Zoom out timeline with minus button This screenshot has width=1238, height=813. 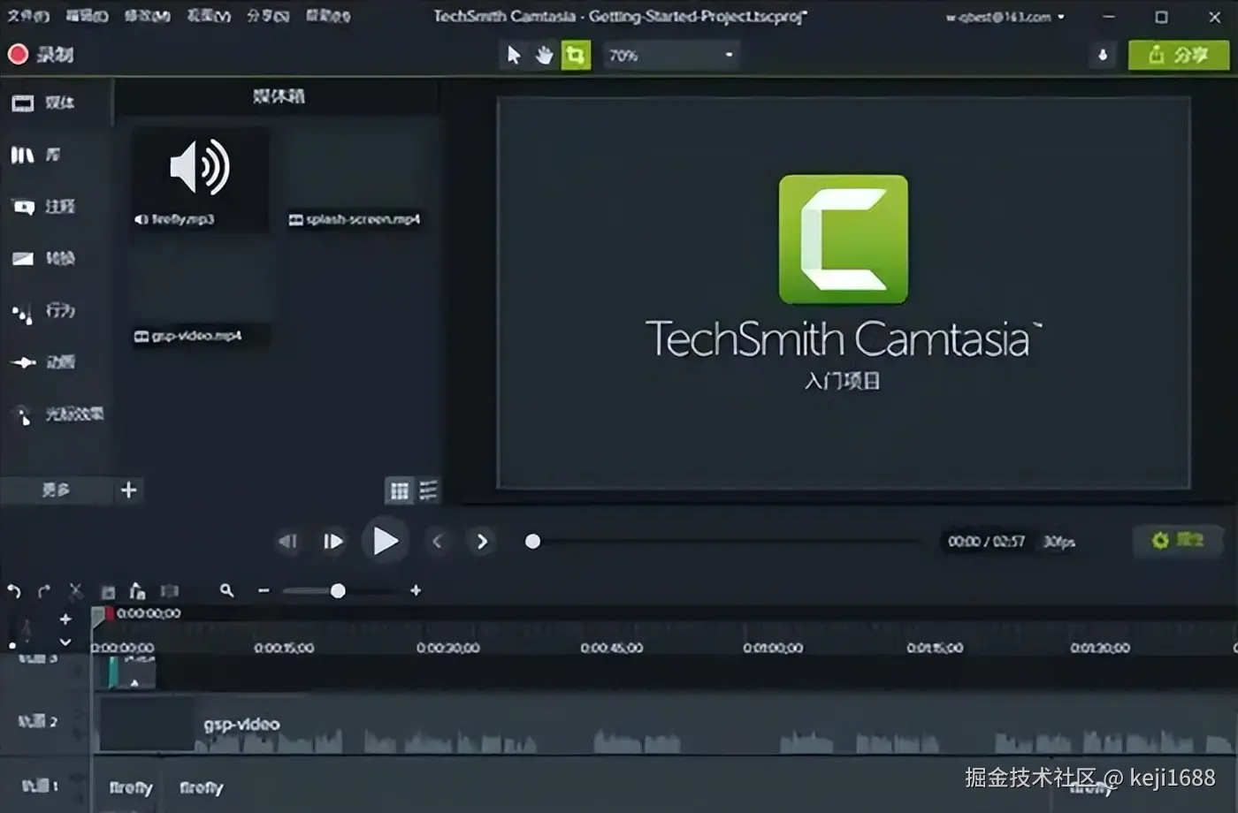click(x=264, y=590)
